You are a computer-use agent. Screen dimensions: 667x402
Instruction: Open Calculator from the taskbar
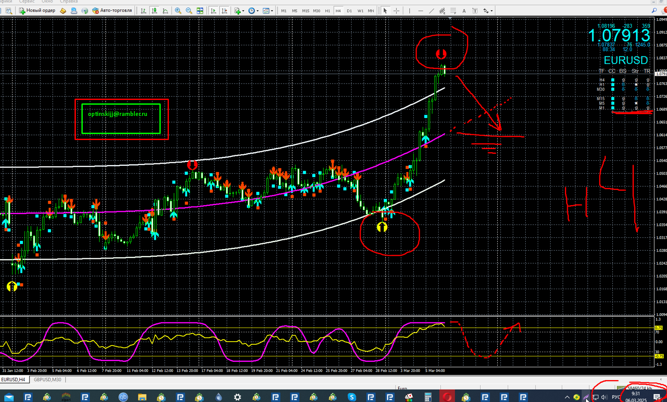click(428, 397)
